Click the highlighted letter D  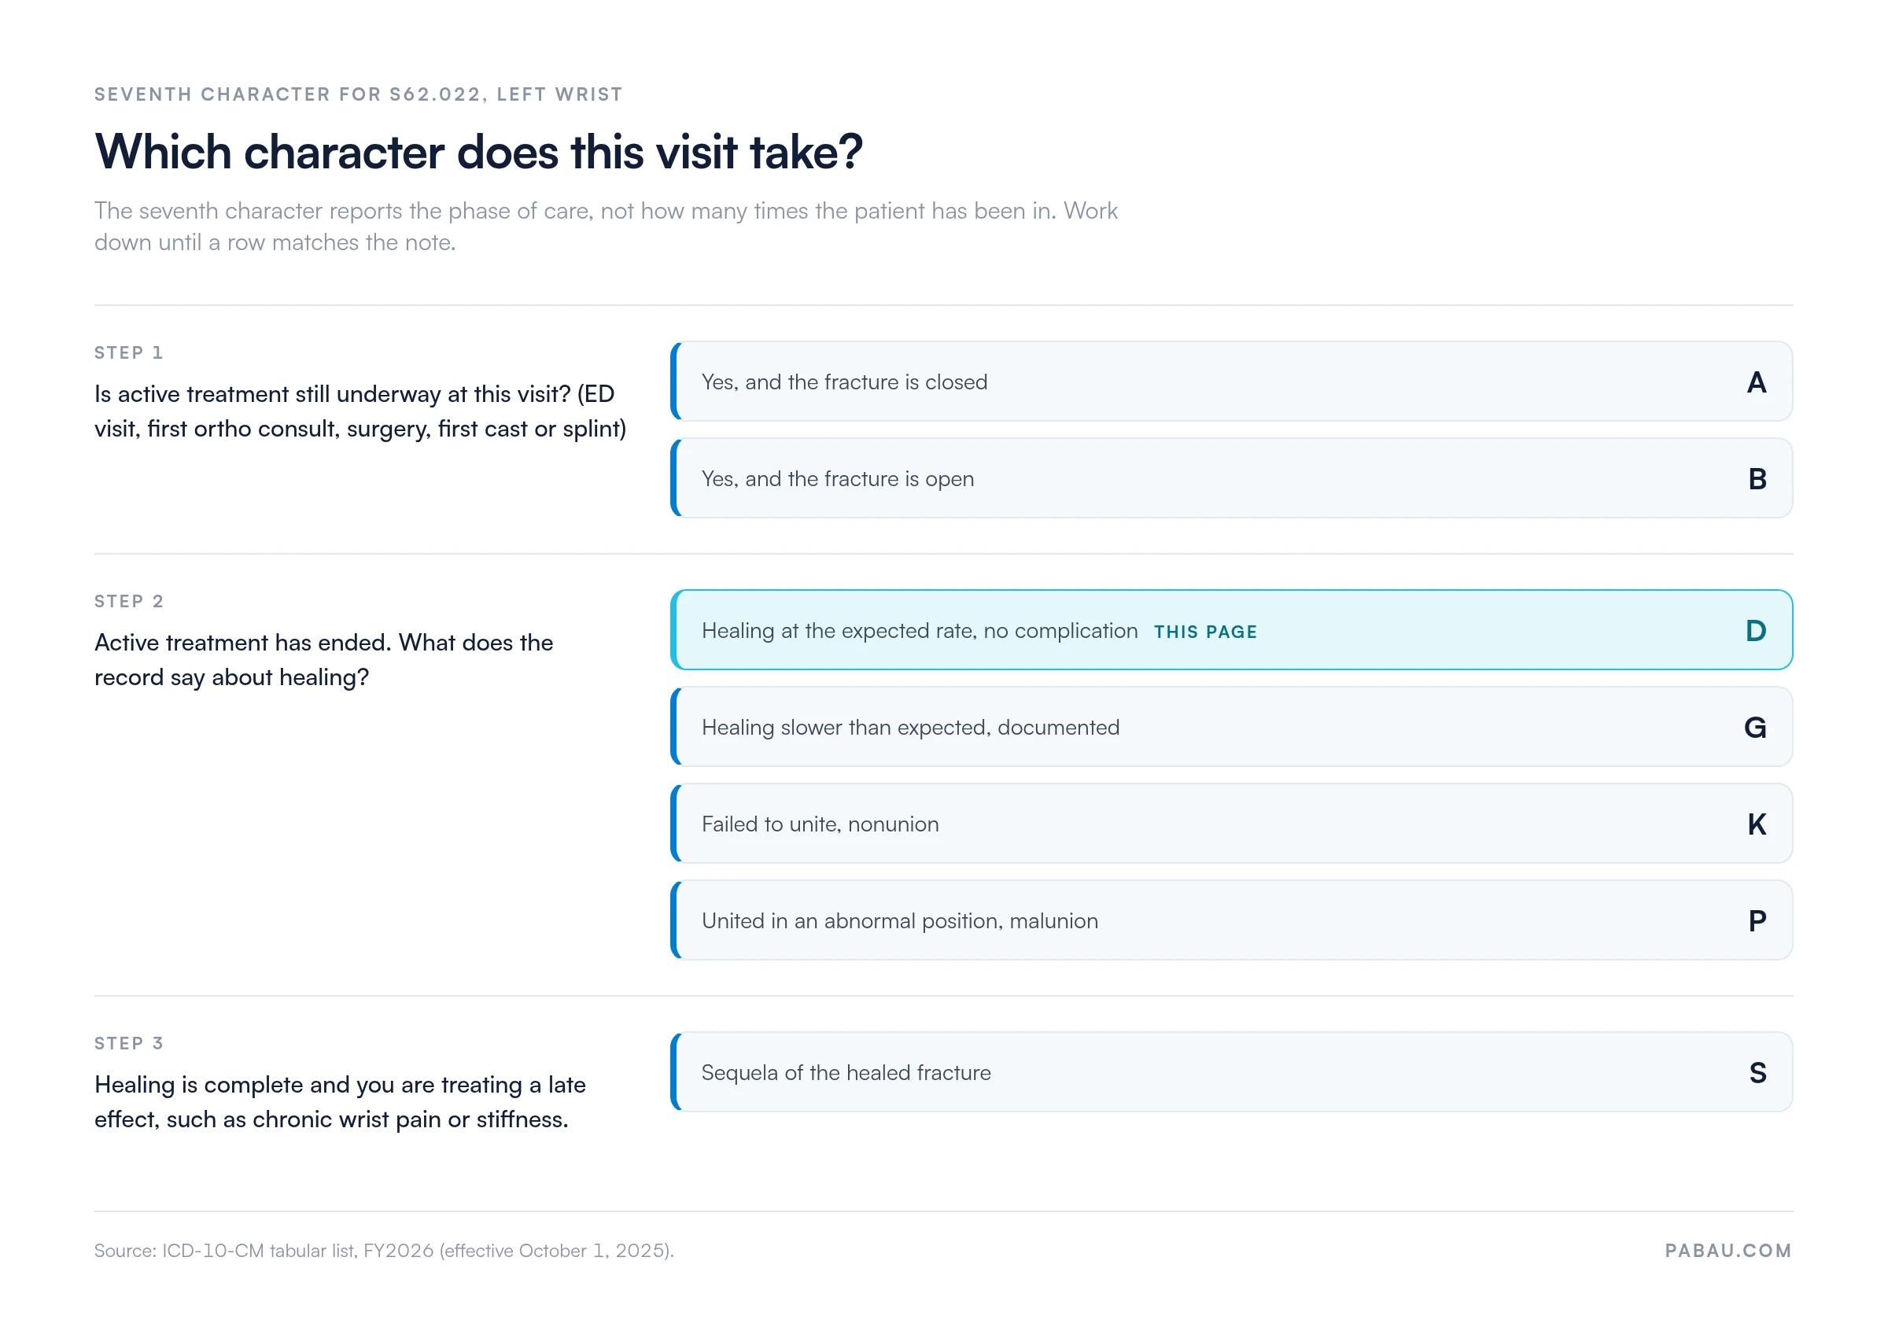[1756, 632]
